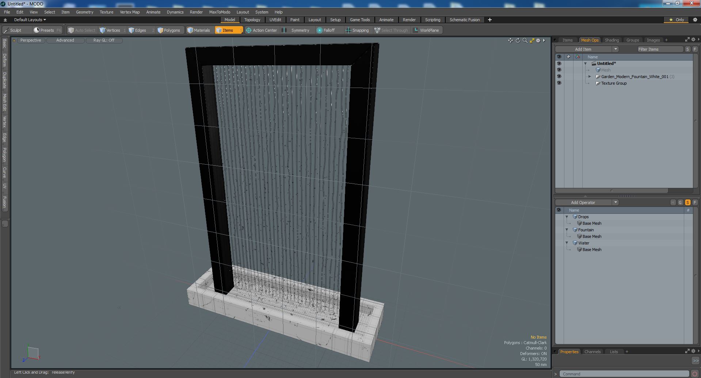Add a tab in the items panel
The height and width of the screenshot is (378, 701).
666,40
